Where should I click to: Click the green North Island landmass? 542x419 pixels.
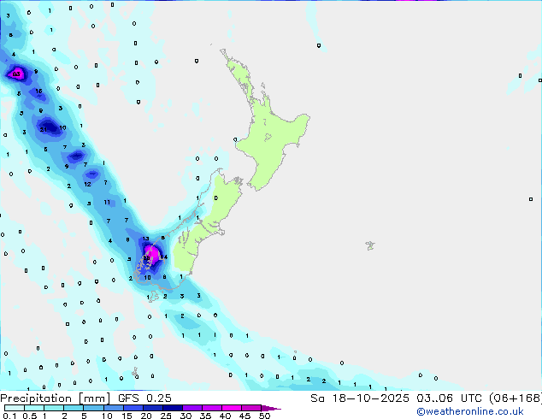(273, 139)
